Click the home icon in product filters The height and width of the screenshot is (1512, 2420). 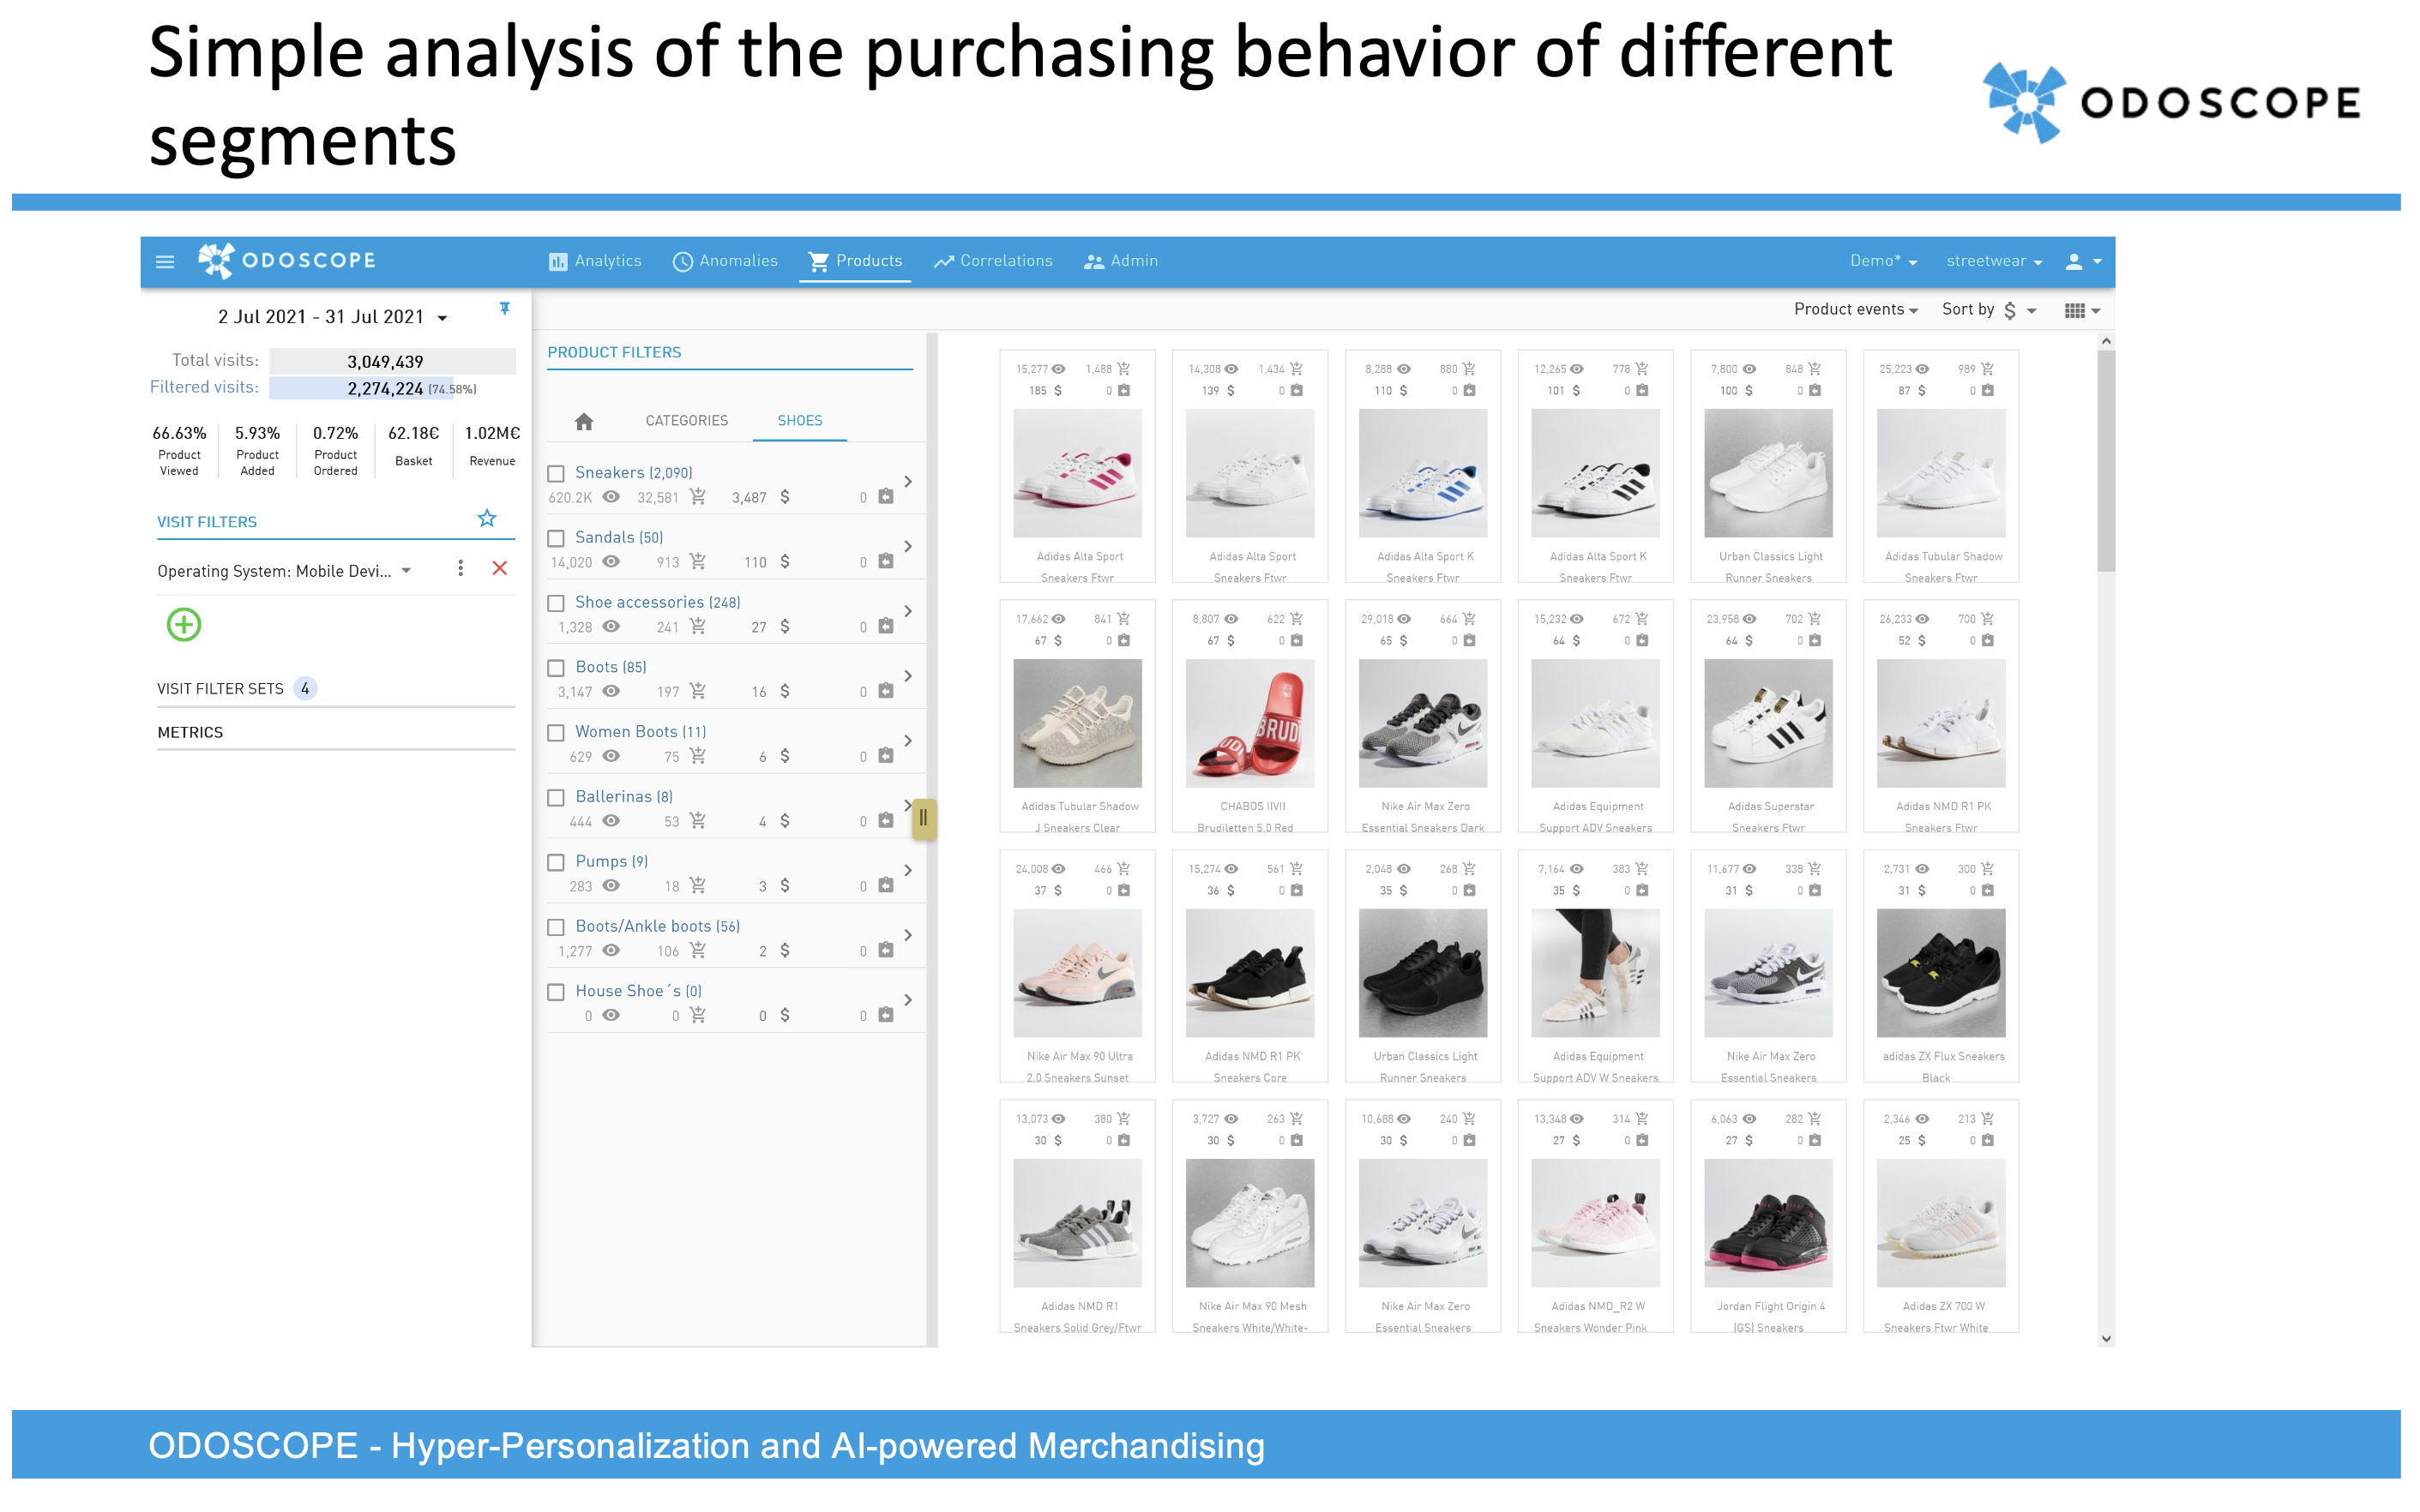pos(584,421)
